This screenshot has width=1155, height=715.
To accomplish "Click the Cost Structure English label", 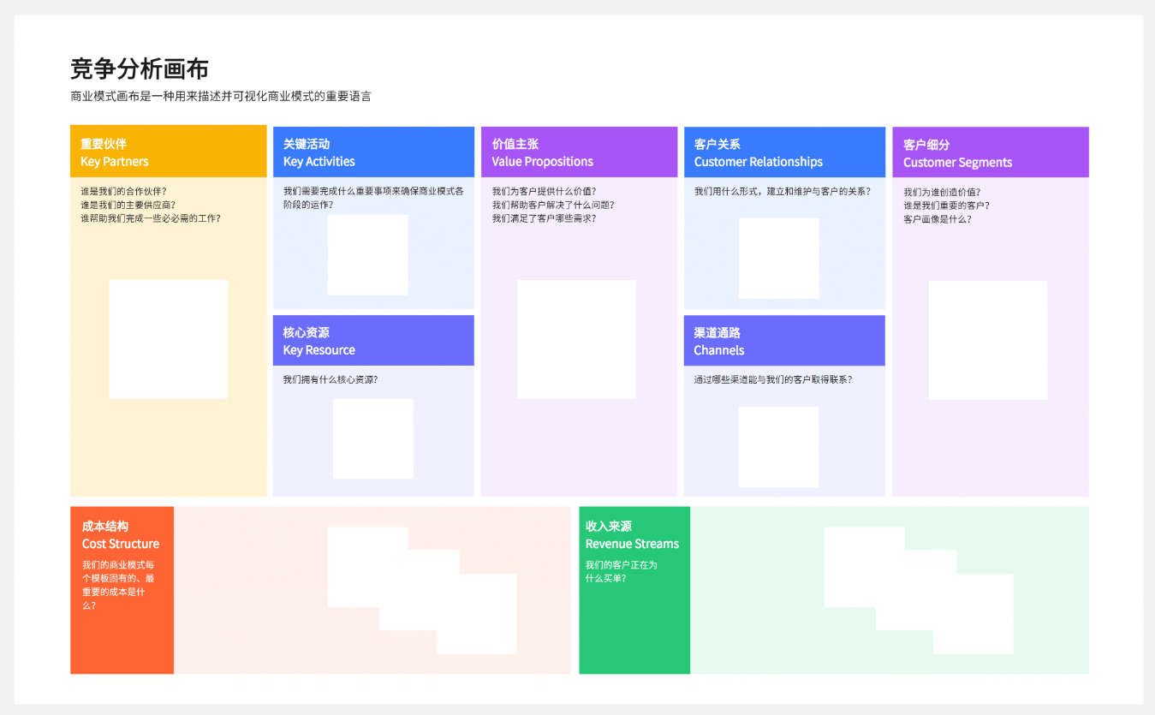I will point(121,545).
